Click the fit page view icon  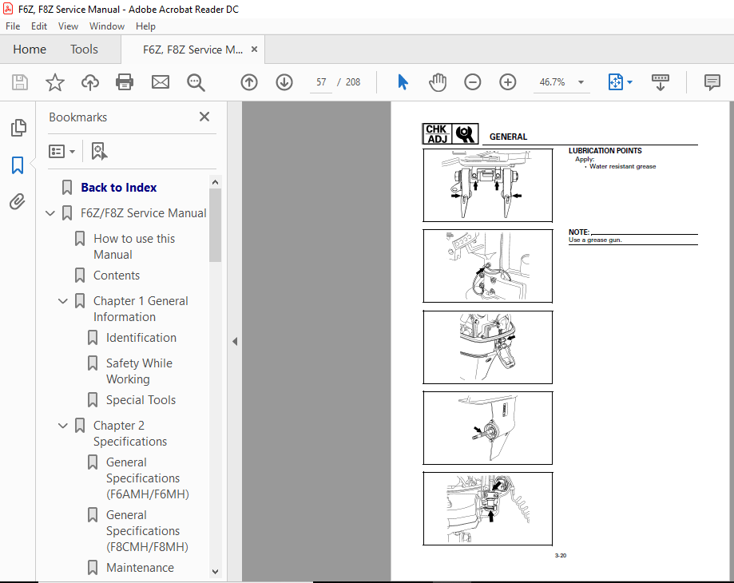pyautogui.click(x=615, y=82)
